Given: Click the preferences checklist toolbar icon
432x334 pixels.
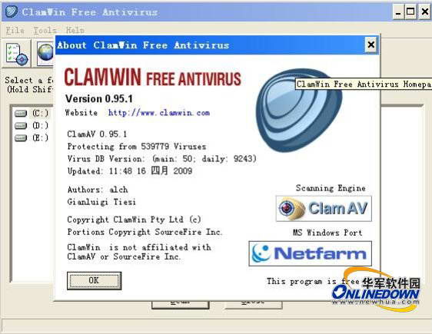Looking at the screenshot, I should 17,54.
